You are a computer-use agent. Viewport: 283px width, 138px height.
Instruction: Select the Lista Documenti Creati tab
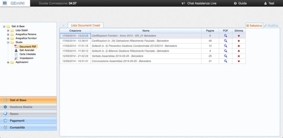86,25
